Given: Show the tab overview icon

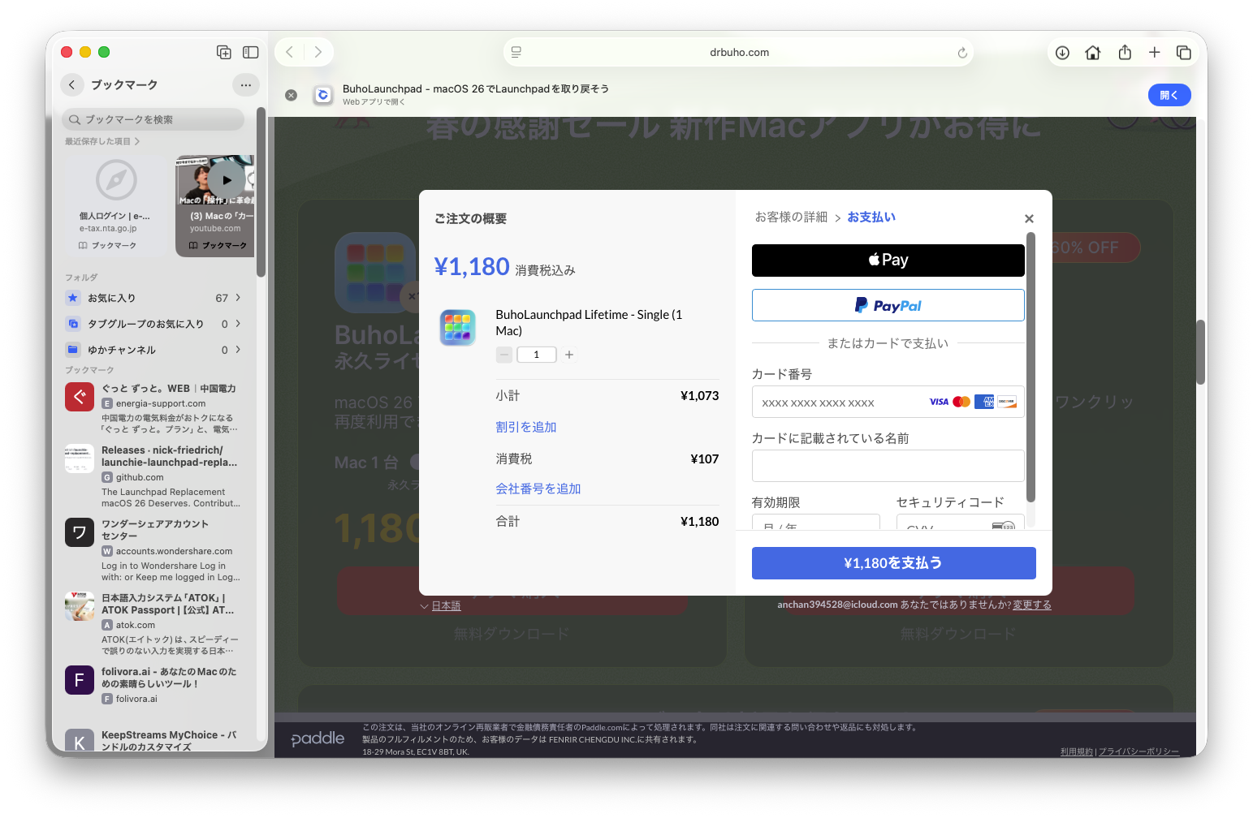Looking at the screenshot, I should click(1184, 53).
